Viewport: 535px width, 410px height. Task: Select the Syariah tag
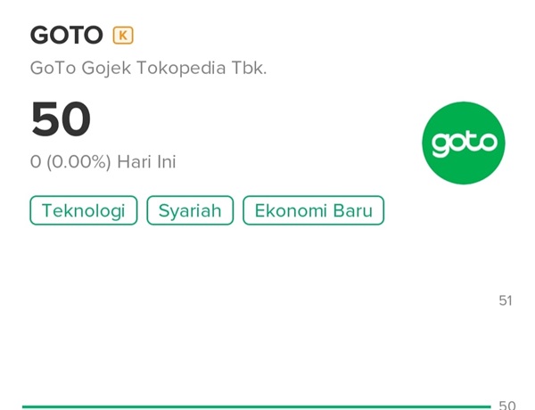[x=190, y=210]
